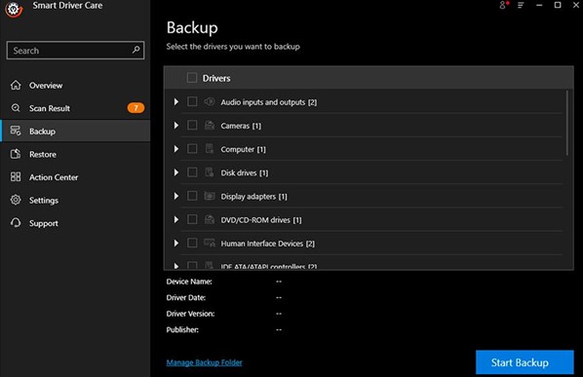Click the Computer device icon
The image size is (583, 377).
[210, 149]
